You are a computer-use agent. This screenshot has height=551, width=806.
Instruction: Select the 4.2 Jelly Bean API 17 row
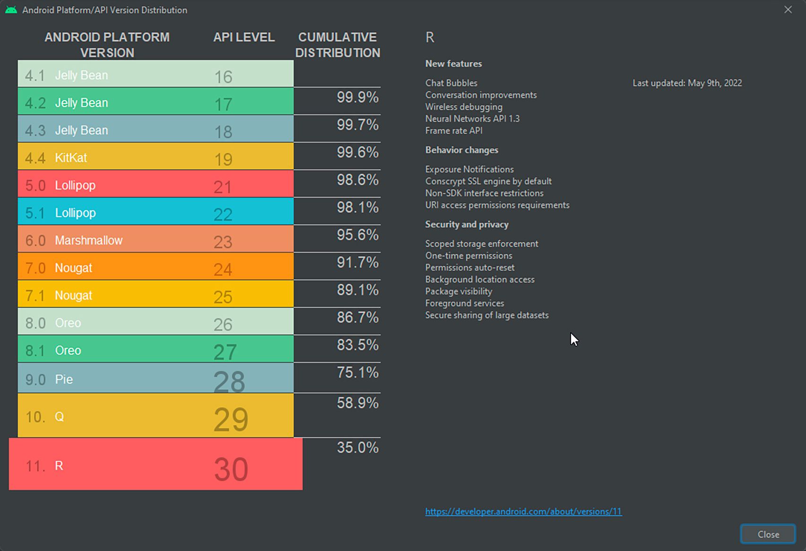[x=155, y=101]
